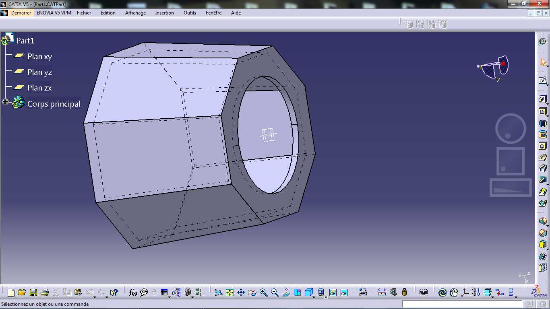The height and width of the screenshot is (309, 550).
Task: Open the Affichage menu
Action: [135, 13]
